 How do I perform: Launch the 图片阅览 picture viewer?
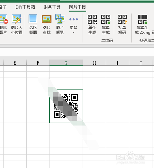coord(60,24)
